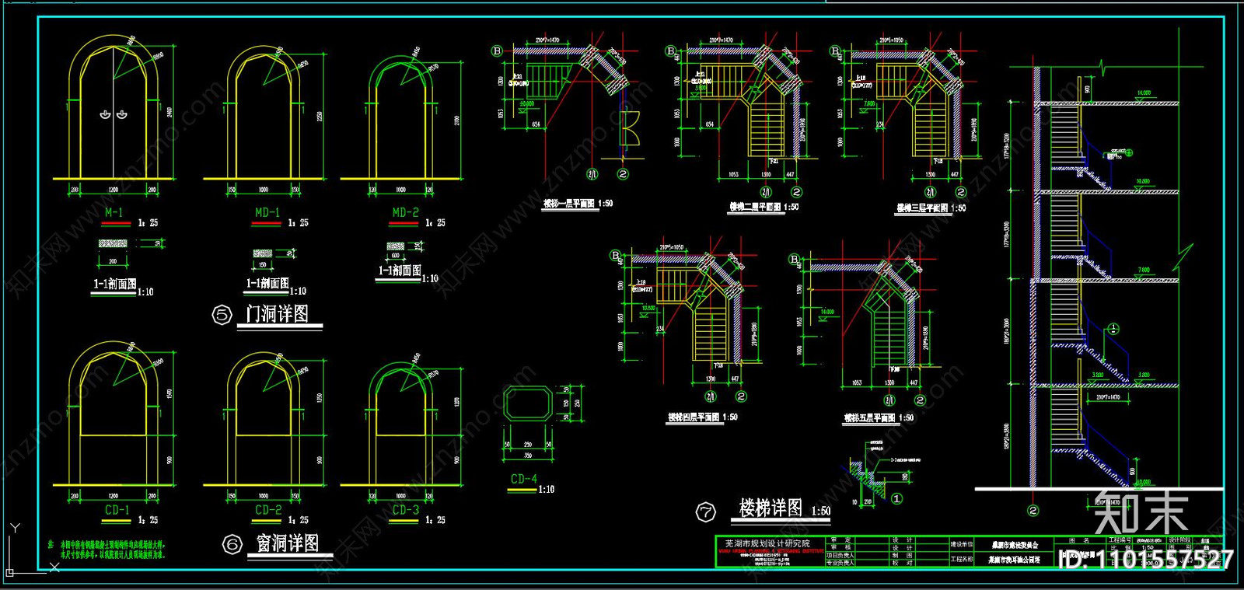Pick the 楼梯一层平面图 caption
The image size is (1244, 590).
pyautogui.click(x=569, y=204)
